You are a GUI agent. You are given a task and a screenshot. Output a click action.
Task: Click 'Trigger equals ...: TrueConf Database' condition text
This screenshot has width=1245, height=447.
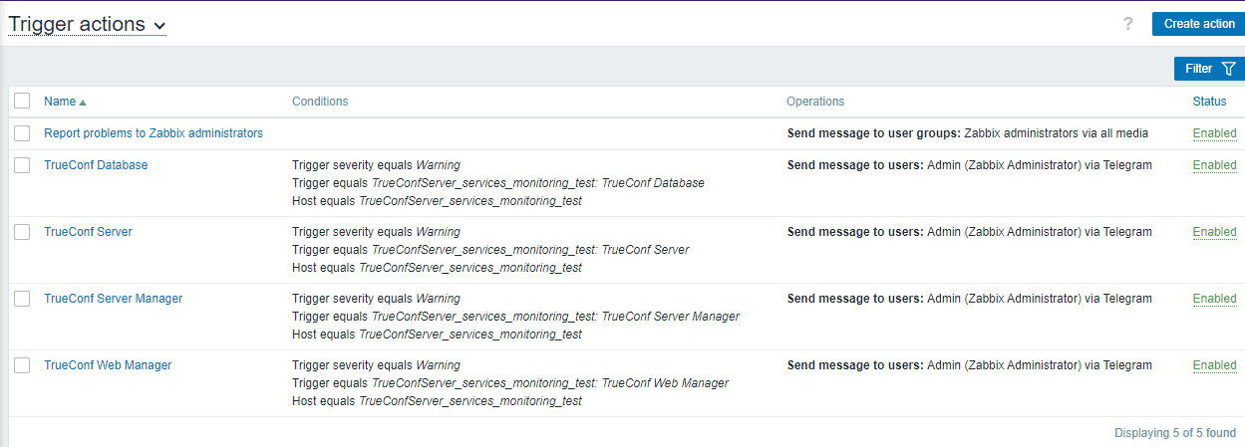[498, 183]
